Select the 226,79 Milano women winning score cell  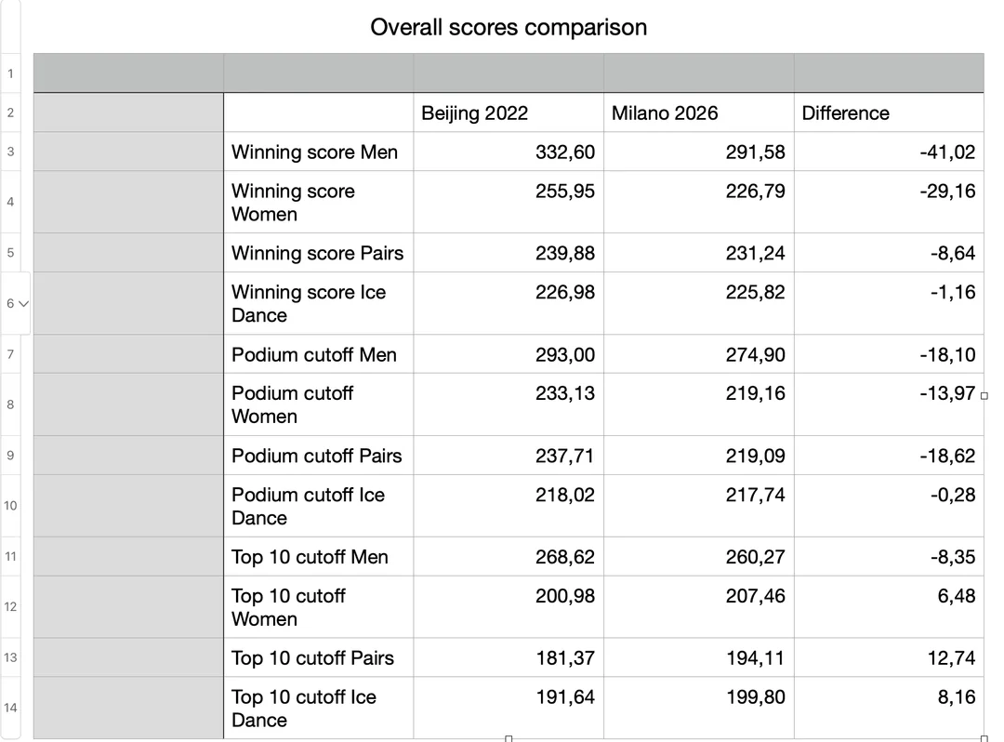(698, 202)
